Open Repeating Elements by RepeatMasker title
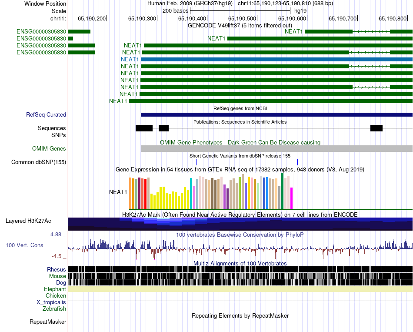The width and height of the screenshot is (413, 332). tap(240, 315)
